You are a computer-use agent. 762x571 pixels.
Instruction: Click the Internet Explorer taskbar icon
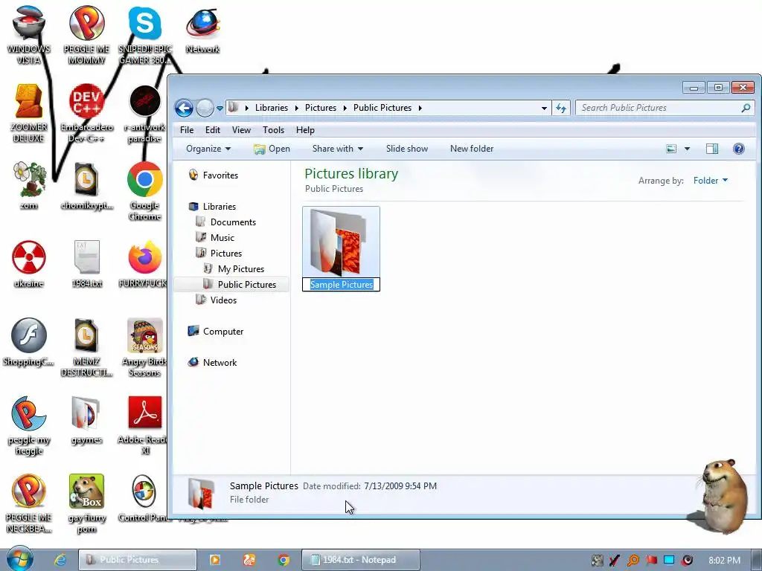click(x=60, y=560)
